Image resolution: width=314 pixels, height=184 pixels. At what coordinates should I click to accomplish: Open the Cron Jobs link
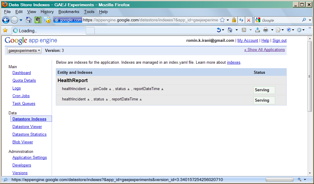(x=21, y=96)
